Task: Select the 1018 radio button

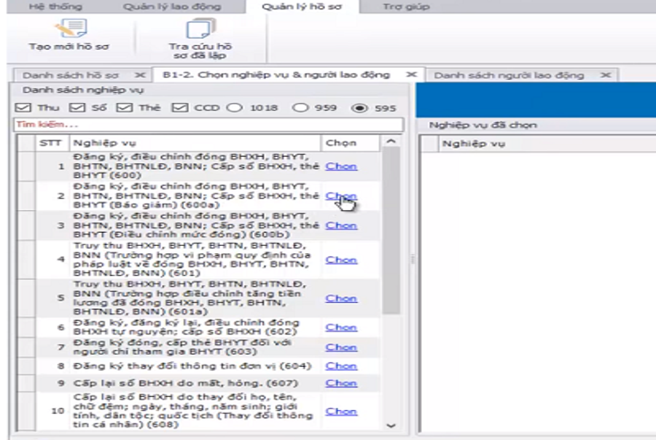Action: tap(235, 108)
